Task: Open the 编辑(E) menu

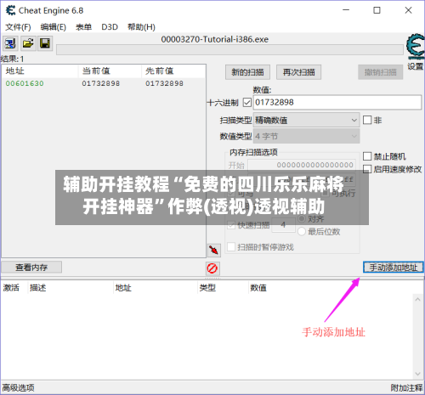Action: 54,27
